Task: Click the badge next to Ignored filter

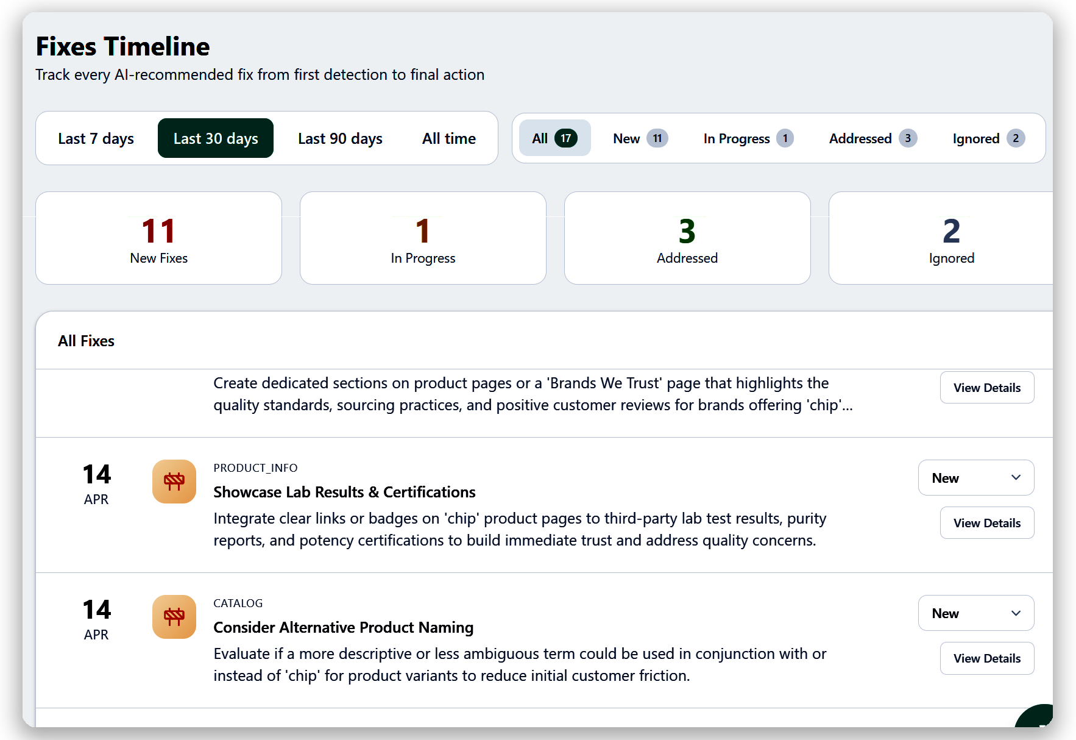Action: (x=1015, y=138)
